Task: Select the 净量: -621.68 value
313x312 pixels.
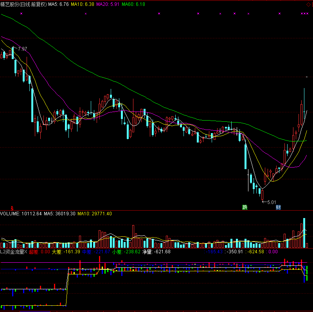Action: 156,252
